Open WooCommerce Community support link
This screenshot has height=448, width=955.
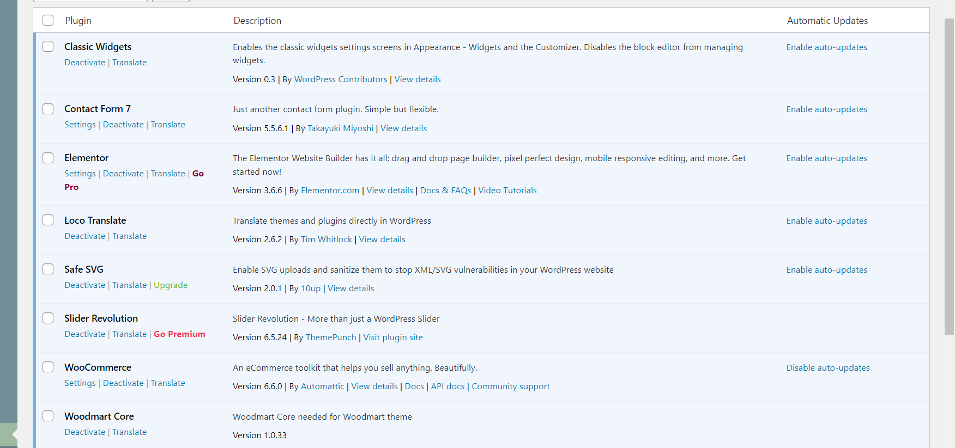[511, 386]
